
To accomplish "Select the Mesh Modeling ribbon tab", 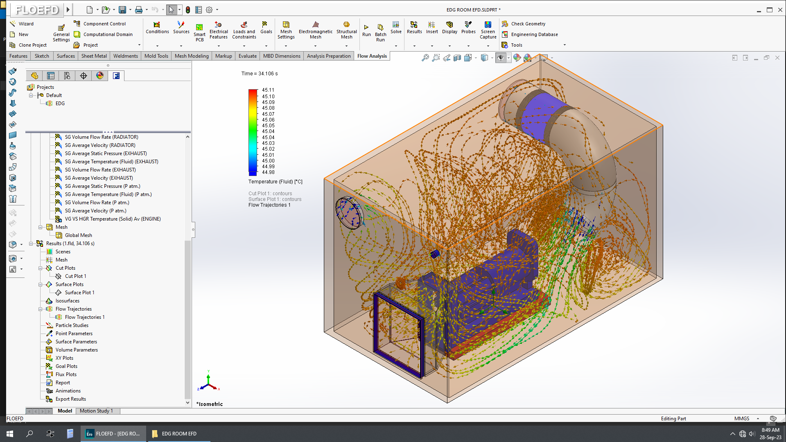I will (192, 56).
